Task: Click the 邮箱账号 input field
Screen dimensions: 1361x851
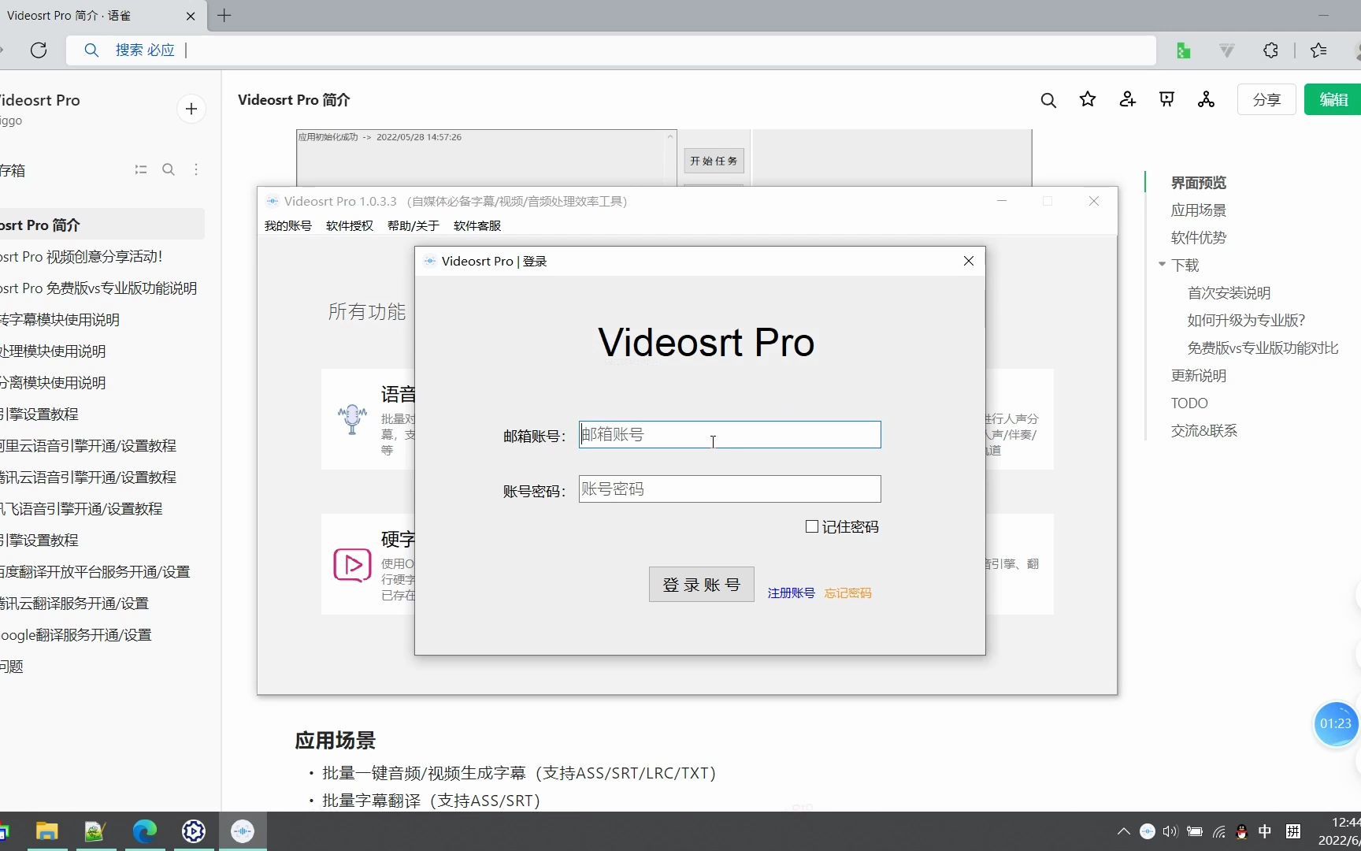Action: 730,435
